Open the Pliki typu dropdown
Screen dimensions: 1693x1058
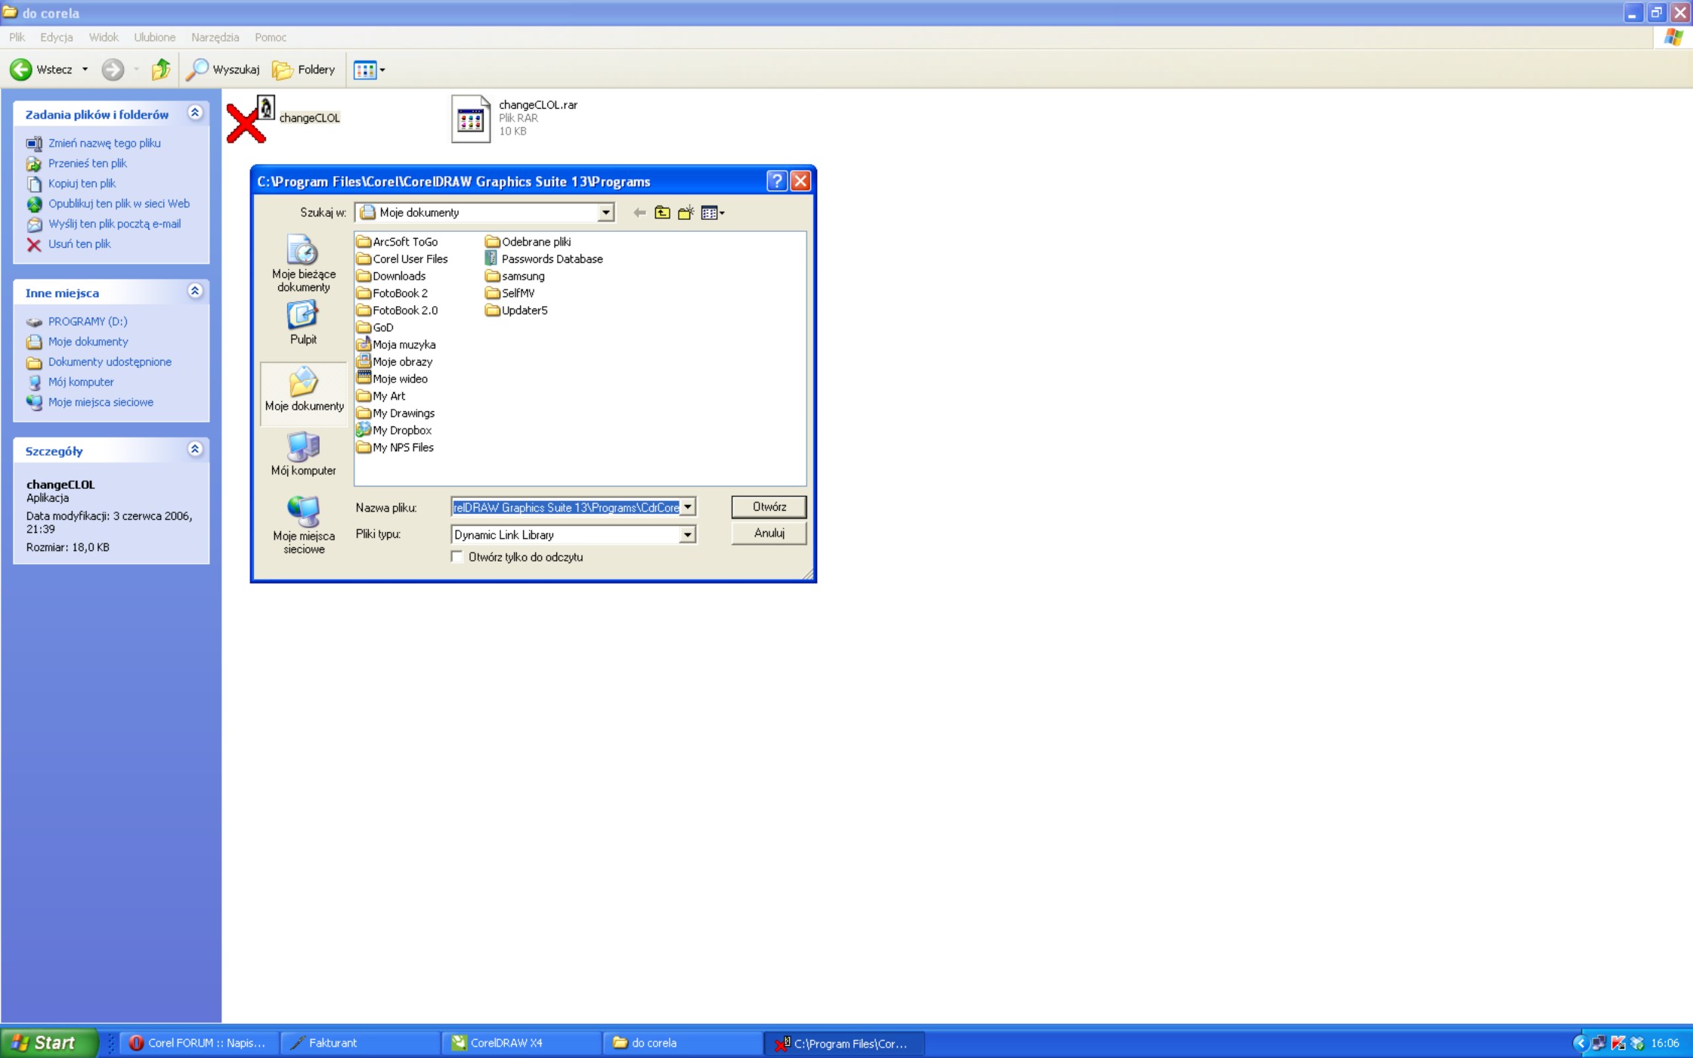point(687,535)
